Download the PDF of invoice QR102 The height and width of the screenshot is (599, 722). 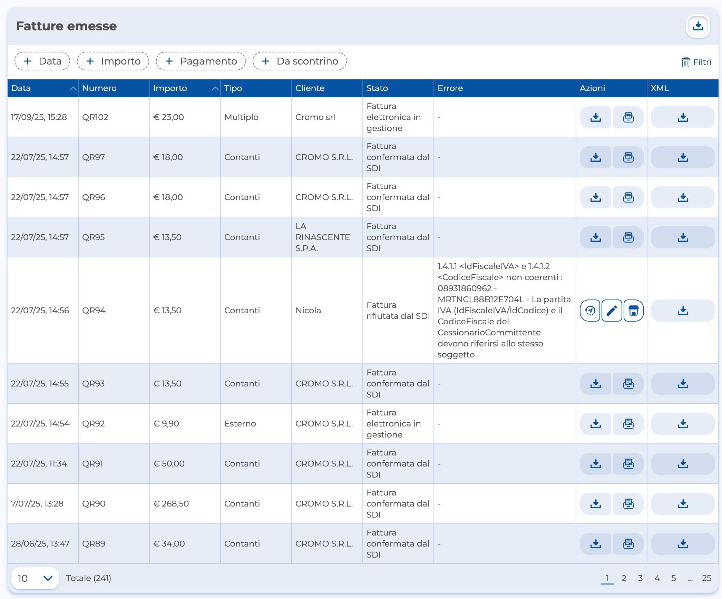coord(595,117)
